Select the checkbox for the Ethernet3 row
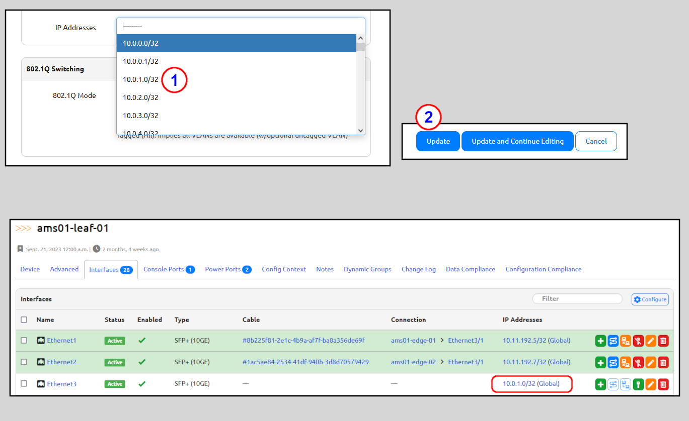689x421 pixels. point(24,384)
